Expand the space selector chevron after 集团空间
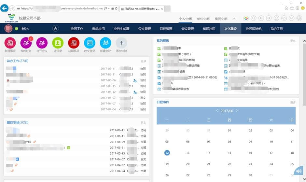This screenshot has height=182, width=306. tap(234, 19)
